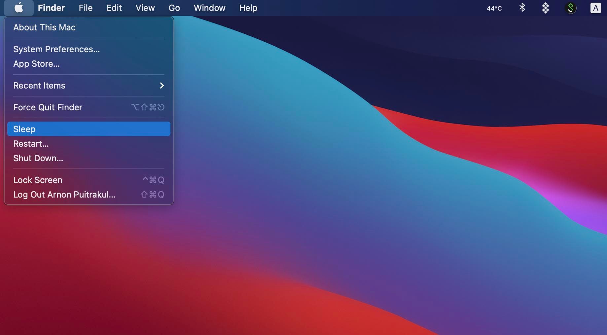Open the Help menu

point(248,8)
